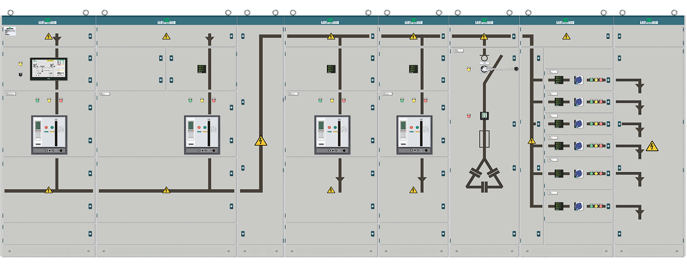687x267 pixels.
Task: Click the red lamp in the capacitor cabinet
Action: pos(468,115)
